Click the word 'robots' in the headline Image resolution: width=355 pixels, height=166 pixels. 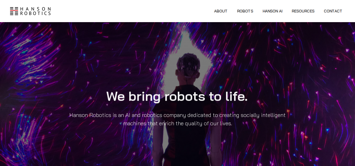(x=185, y=96)
